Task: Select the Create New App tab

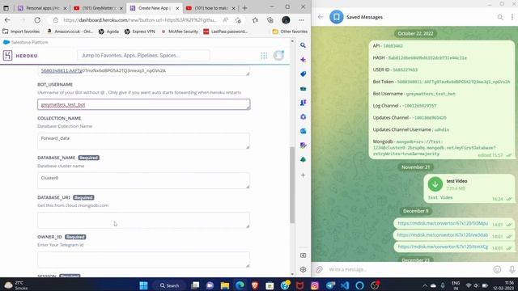Action: coord(155,8)
